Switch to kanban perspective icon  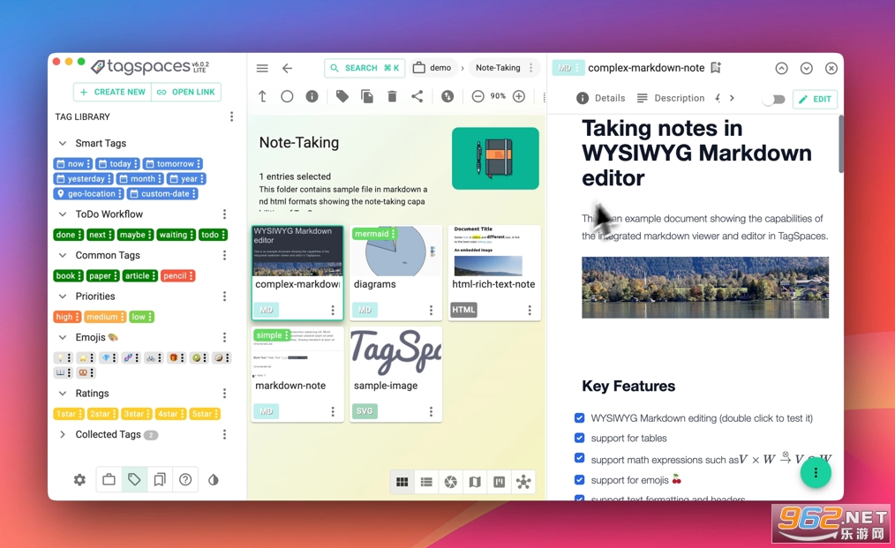tap(500, 483)
